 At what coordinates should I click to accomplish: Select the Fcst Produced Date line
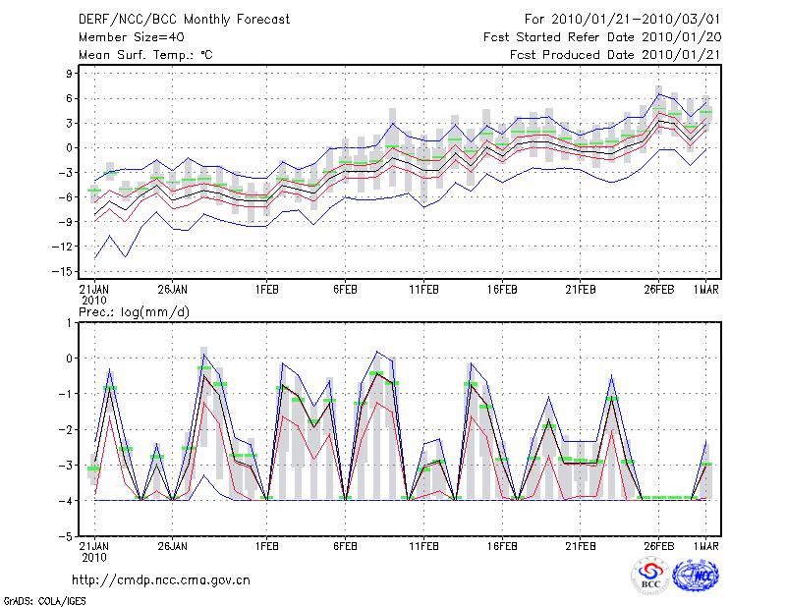coord(608,56)
